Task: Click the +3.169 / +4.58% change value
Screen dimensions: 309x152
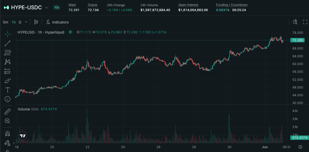Action: point(119,10)
